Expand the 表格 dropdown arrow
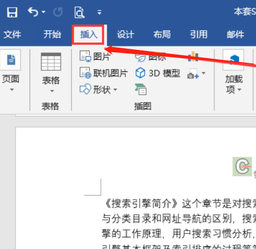Viewport: 256px width, 249px height. 52,91
